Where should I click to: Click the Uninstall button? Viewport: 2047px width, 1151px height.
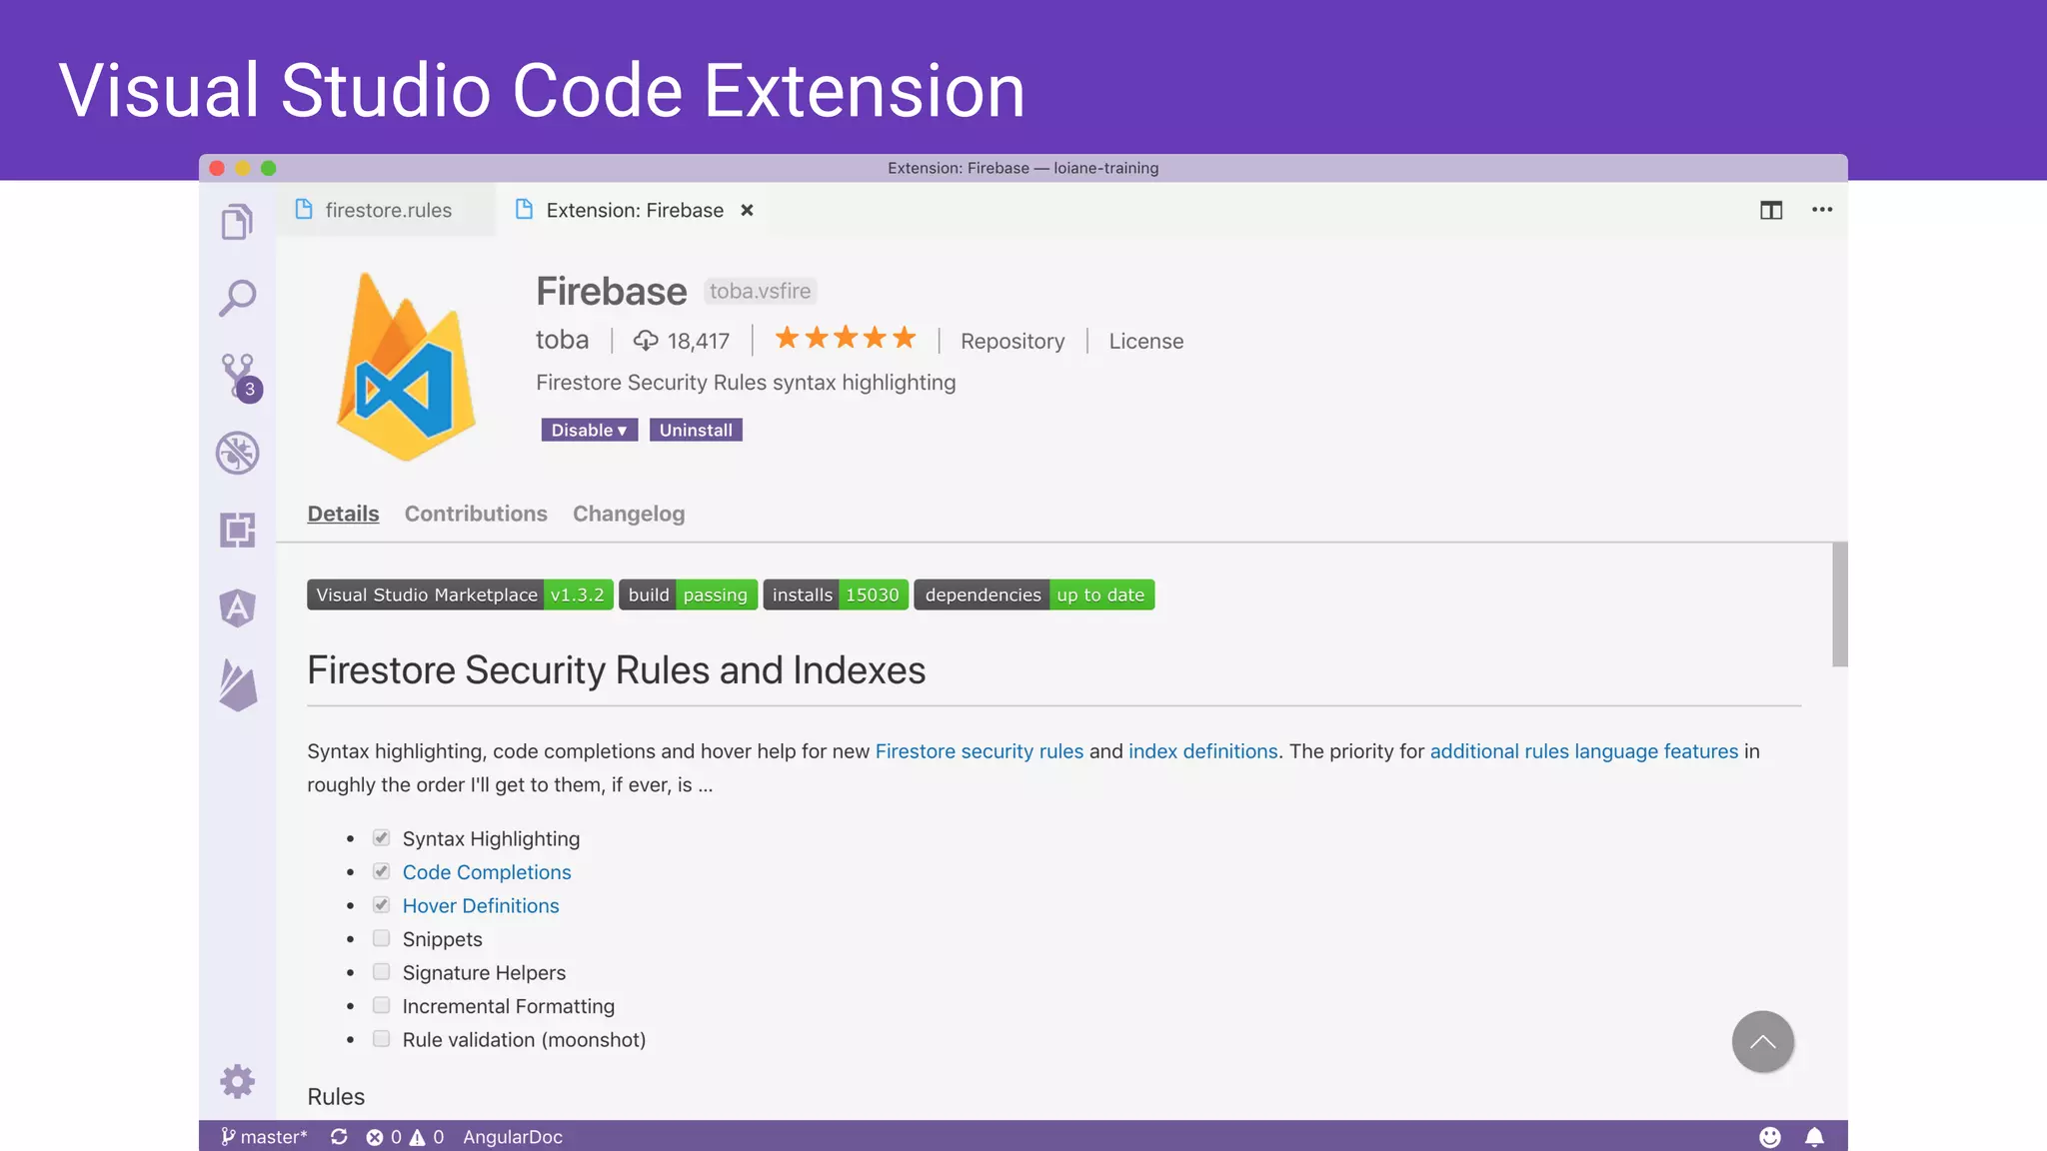(696, 430)
